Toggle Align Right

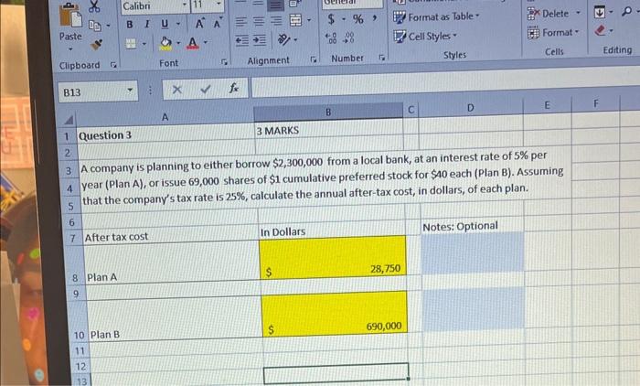pos(276,21)
